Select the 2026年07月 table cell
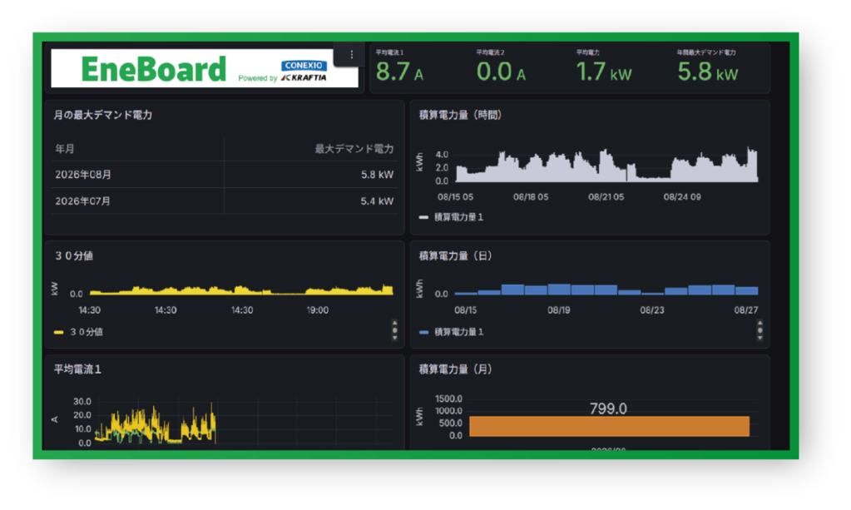This screenshot has width=851, height=510. point(82,201)
